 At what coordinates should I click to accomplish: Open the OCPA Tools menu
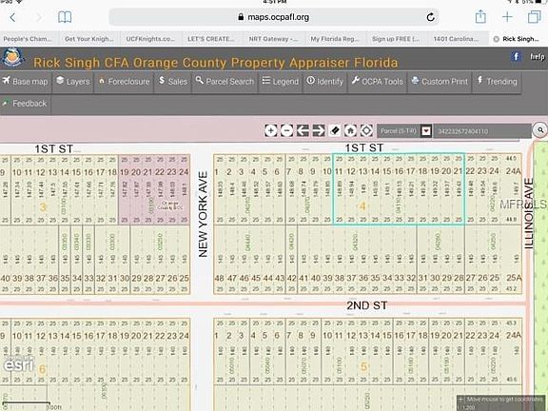pyautogui.click(x=378, y=82)
